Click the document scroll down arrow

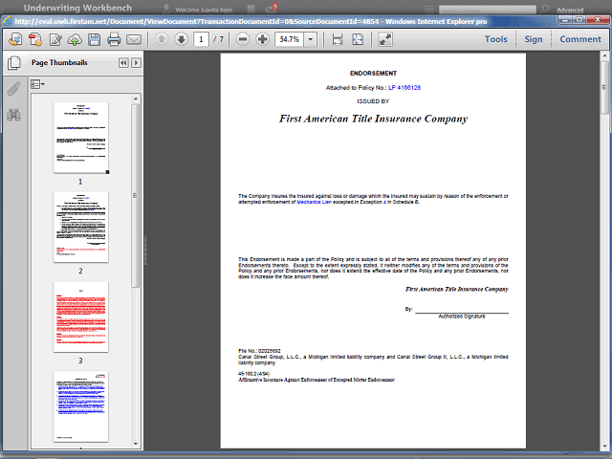point(604,446)
